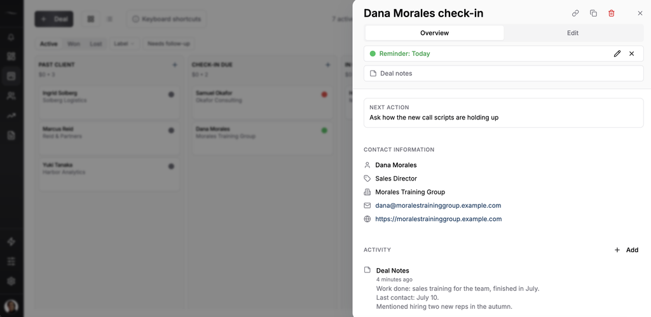Open the Yuki Tanaka deal card
The image size is (651, 317).
[109, 175]
